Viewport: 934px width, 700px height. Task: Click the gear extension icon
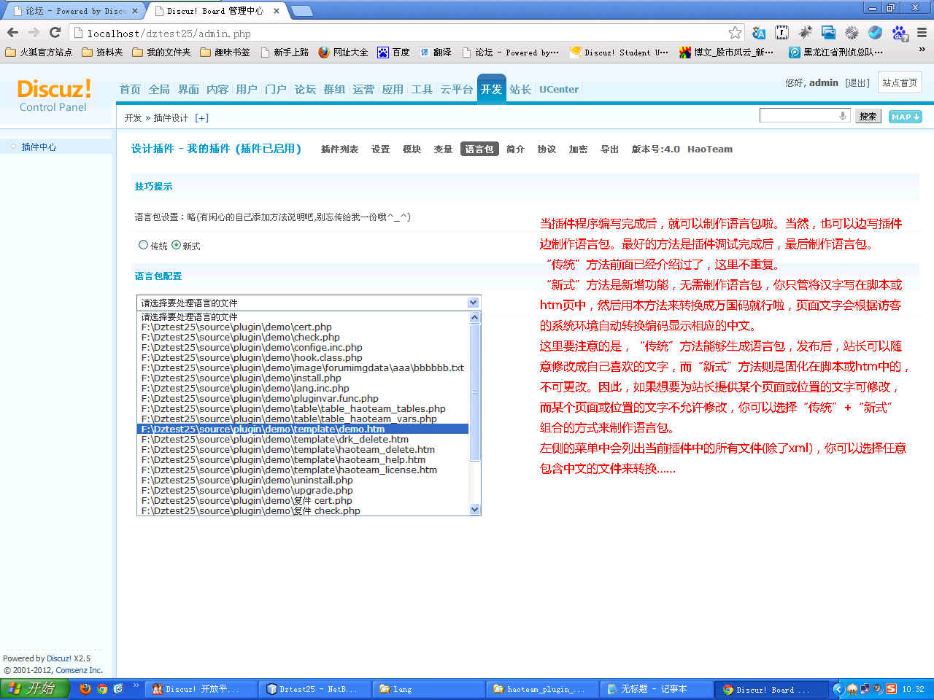click(x=852, y=33)
